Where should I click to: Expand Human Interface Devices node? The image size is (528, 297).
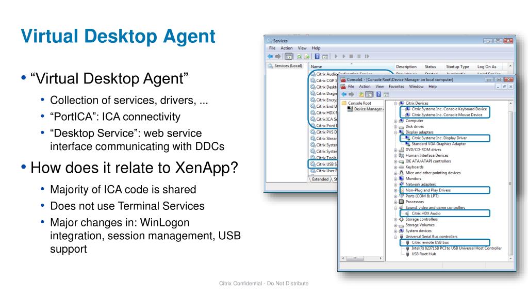[395, 156]
